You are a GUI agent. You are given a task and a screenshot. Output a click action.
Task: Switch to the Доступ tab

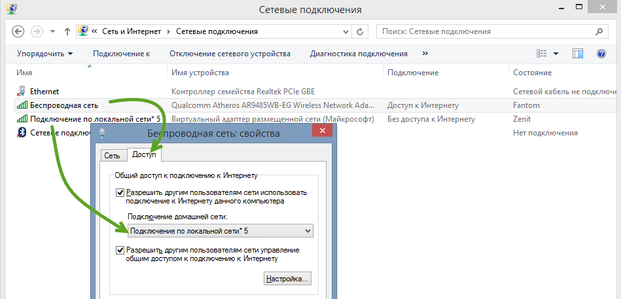tap(145, 154)
